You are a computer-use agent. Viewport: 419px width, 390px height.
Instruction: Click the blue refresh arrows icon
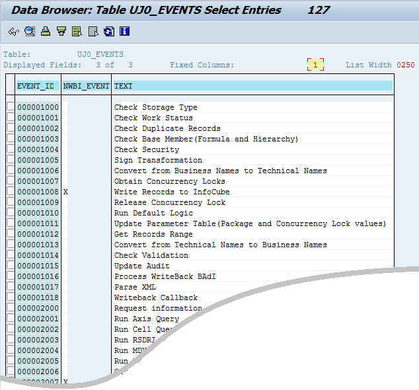tap(108, 31)
